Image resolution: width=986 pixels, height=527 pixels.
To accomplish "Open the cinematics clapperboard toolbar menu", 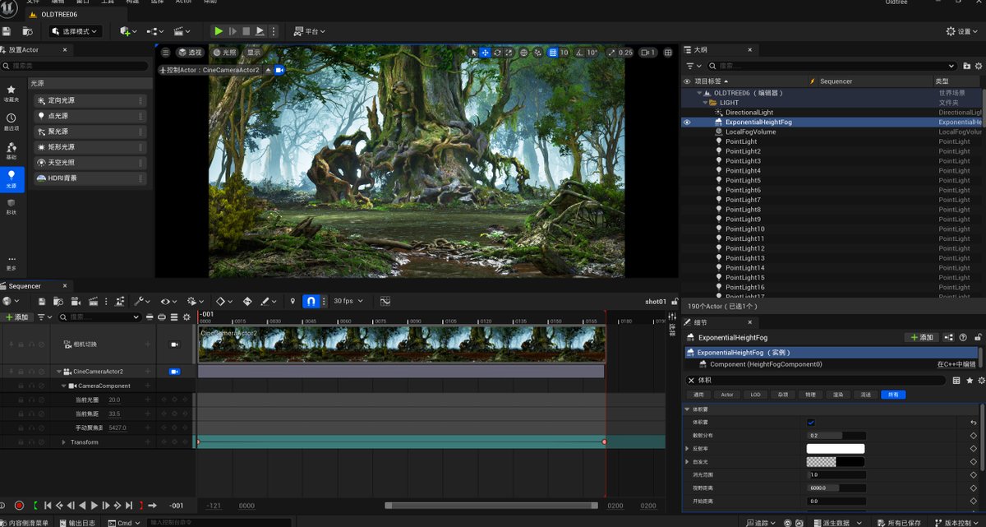I will coord(182,31).
